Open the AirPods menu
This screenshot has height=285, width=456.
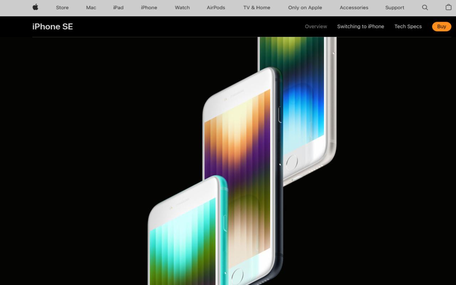(x=216, y=7)
